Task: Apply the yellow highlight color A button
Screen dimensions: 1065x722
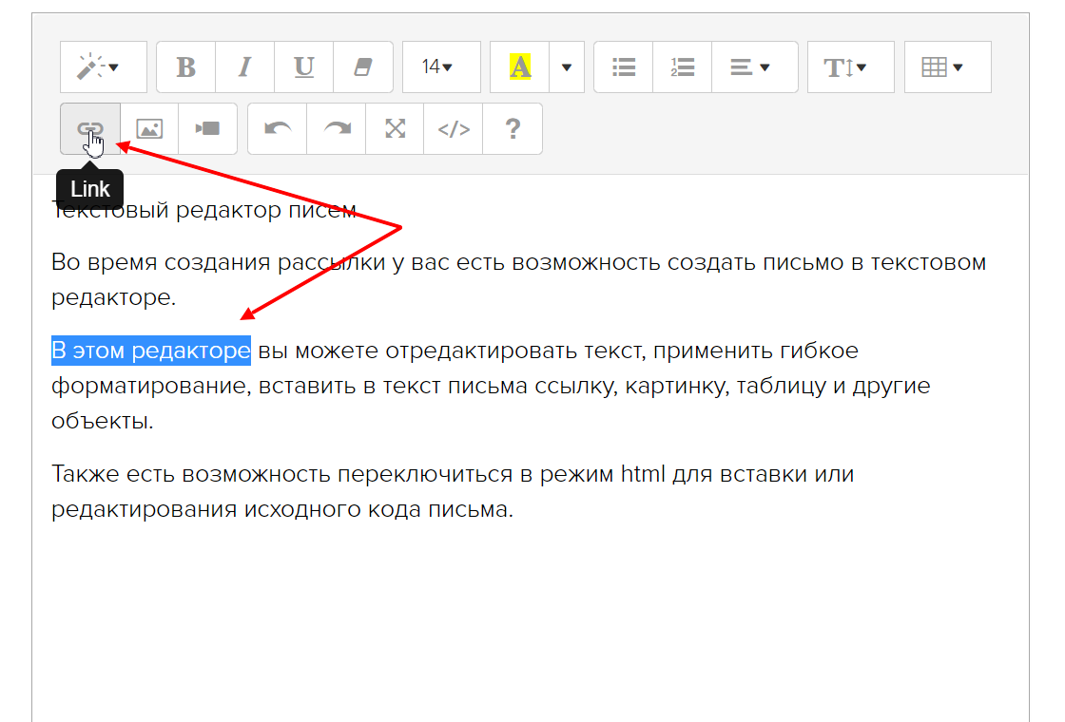Action: [519, 67]
